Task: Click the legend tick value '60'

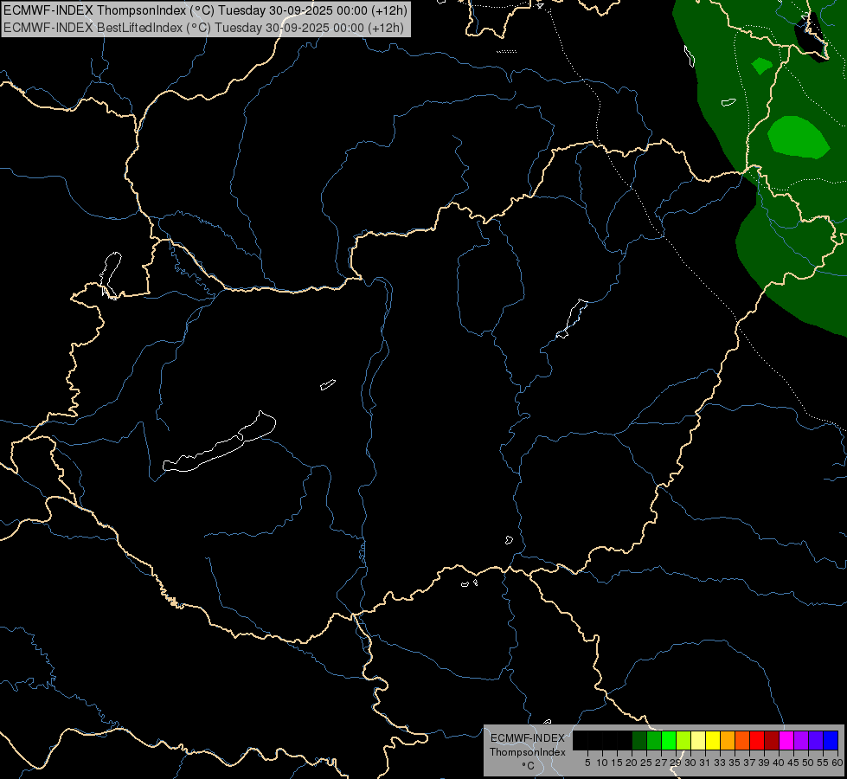Action: (x=837, y=763)
